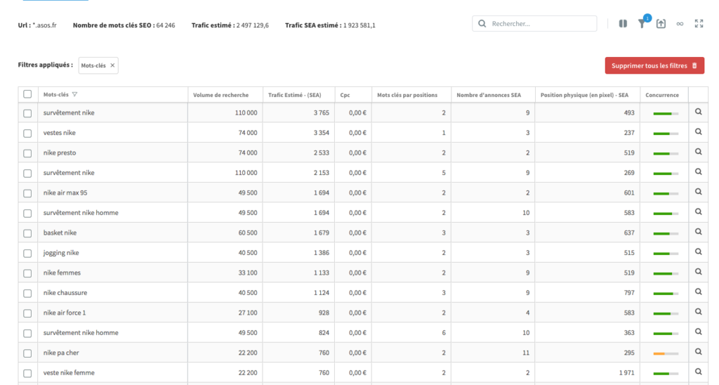
Task: Toggle the select-all checkbox in table header
Action: (27, 94)
